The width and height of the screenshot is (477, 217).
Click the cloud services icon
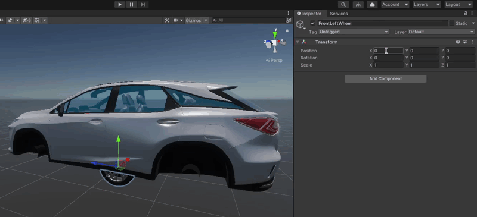pos(372,4)
